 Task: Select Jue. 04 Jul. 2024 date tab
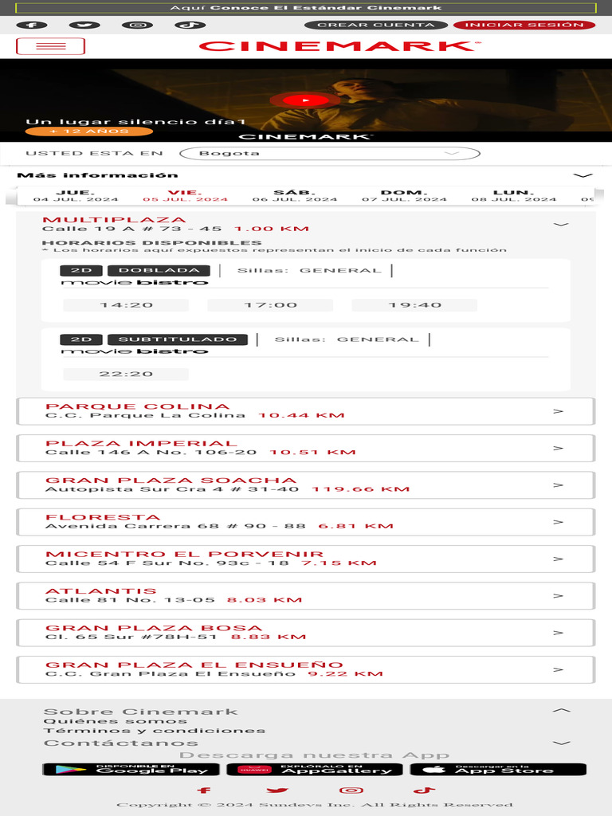tap(76, 196)
